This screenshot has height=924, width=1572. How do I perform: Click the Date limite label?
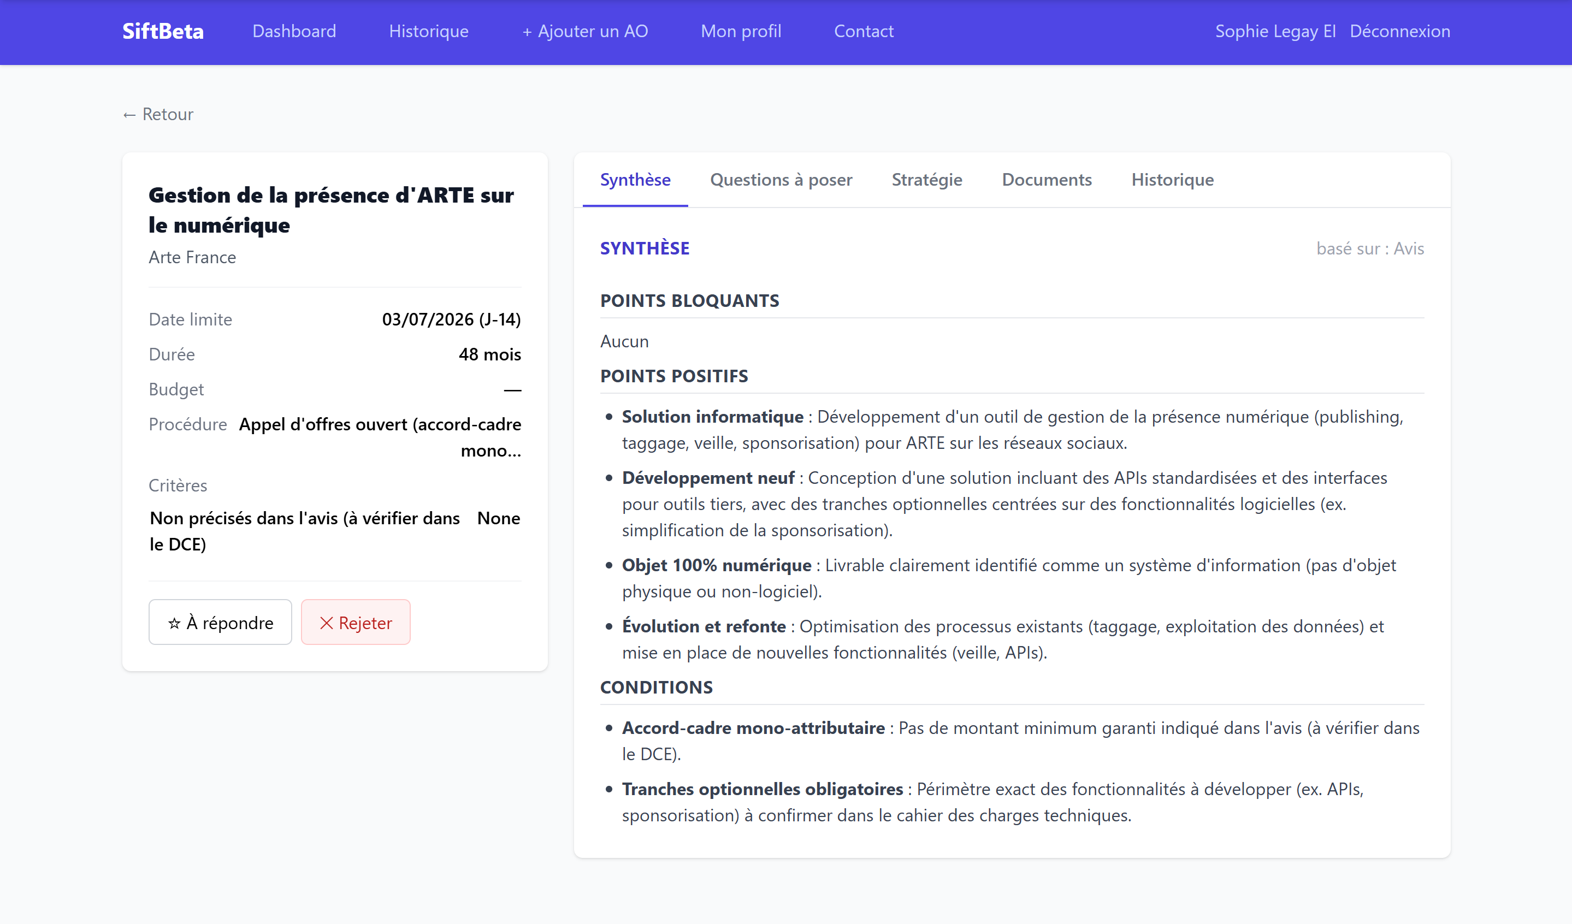coord(190,319)
